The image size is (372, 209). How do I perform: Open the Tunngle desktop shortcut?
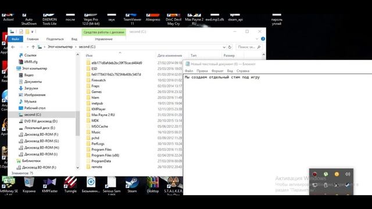click(x=70, y=185)
